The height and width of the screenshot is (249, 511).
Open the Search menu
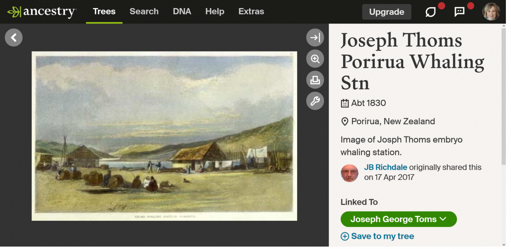(144, 12)
